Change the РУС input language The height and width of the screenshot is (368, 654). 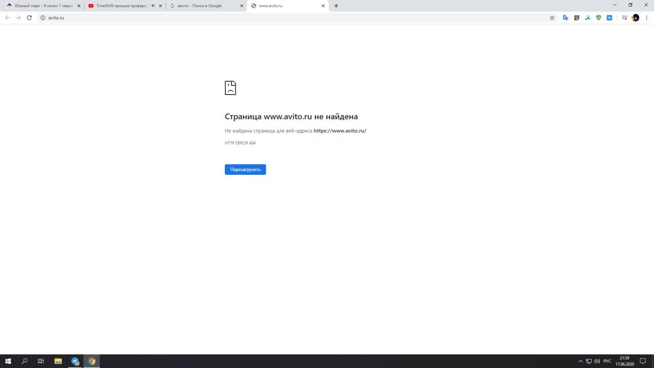click(607, 361)
